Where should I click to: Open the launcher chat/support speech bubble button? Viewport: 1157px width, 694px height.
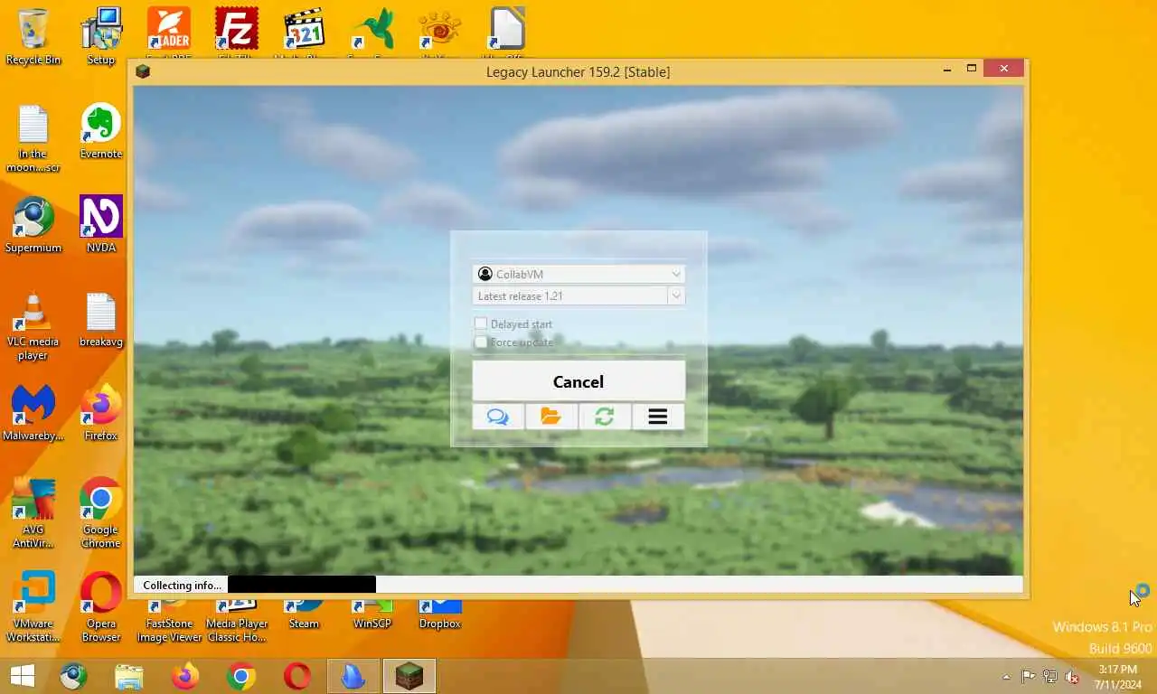(x=498, y=417)
